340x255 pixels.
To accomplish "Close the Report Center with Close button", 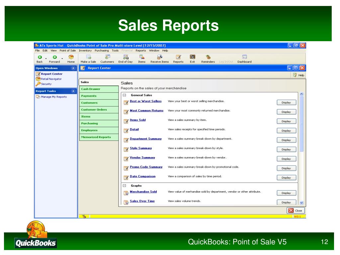I will [x=296, y=211].
